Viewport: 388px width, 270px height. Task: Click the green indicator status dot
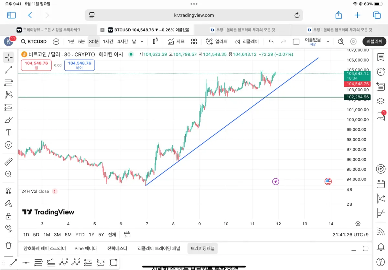coord(131,54)
